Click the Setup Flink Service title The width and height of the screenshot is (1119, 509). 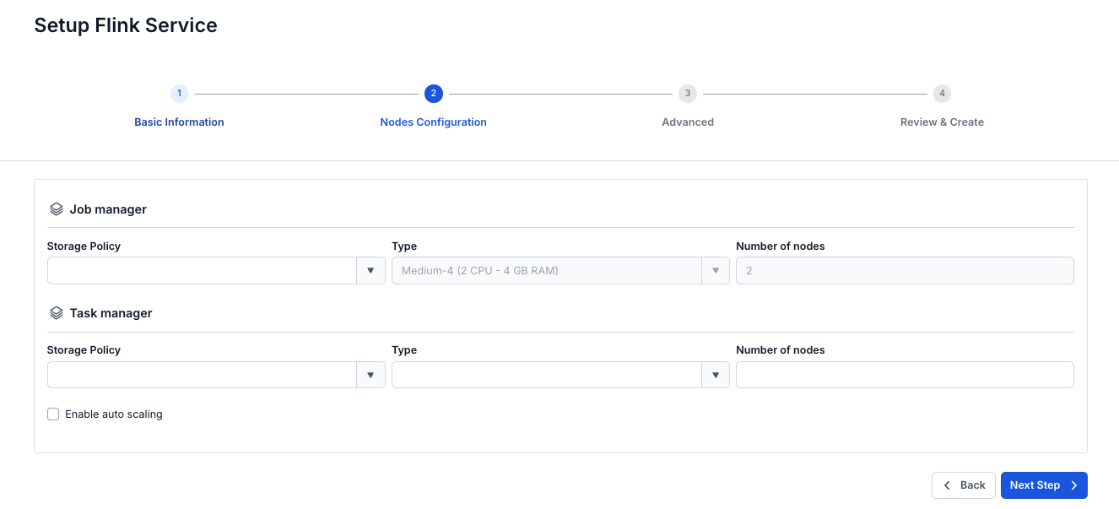click(126, 25)
